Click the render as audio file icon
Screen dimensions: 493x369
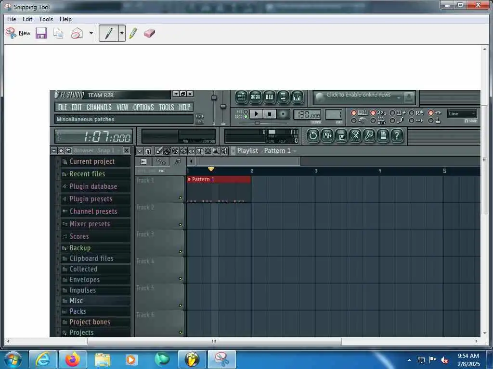click(x=341, y=135)
